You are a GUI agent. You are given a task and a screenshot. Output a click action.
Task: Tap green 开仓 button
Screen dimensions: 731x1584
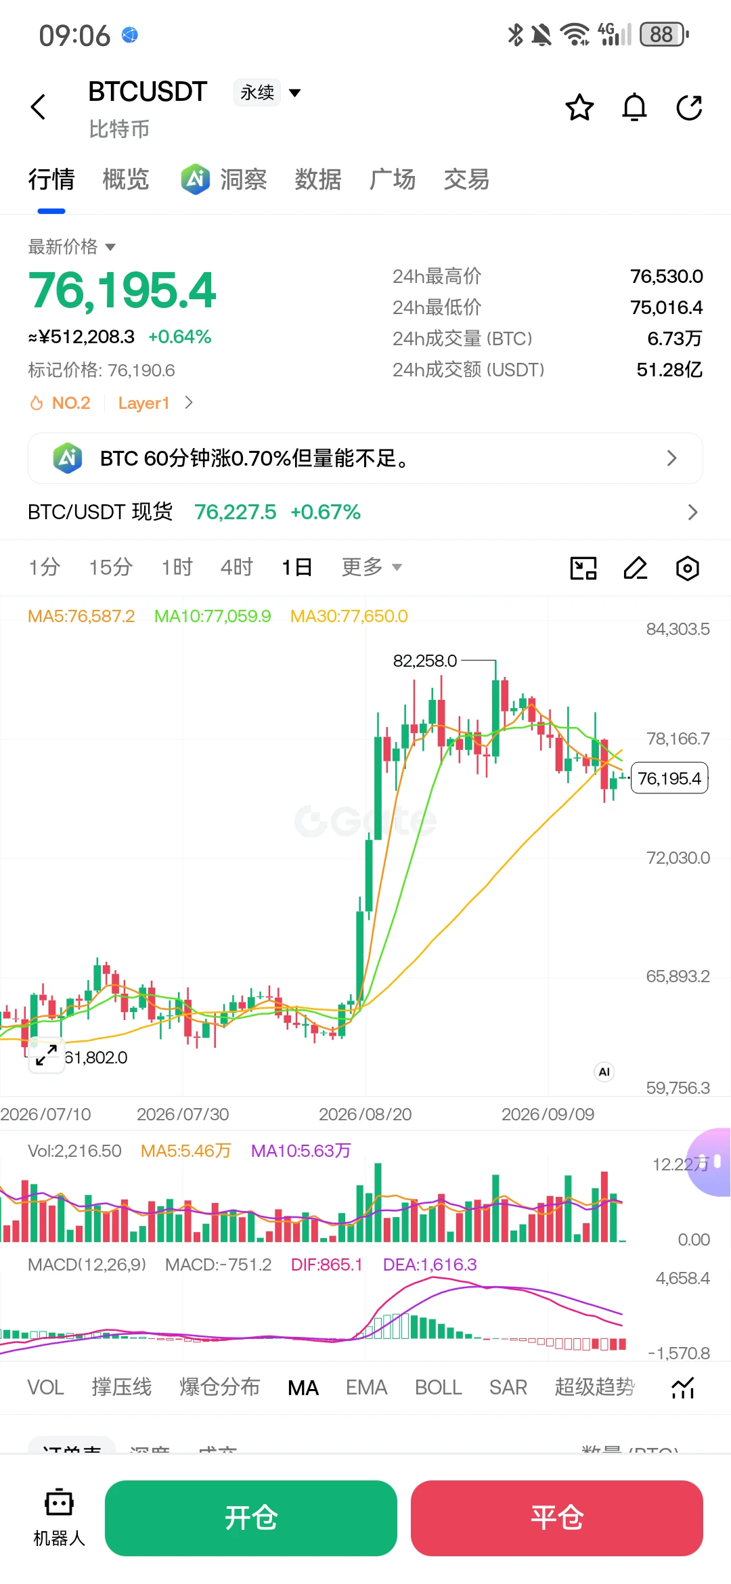click(x=251, y=1518)
